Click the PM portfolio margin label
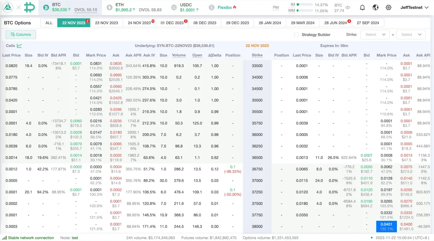 (276, 7)
